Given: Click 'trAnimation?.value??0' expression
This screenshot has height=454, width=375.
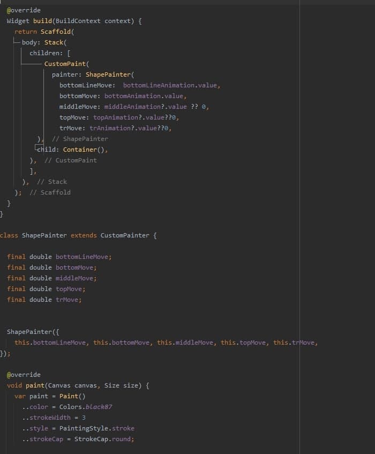Looking at the screenshot, I should (x=129, y=128).
